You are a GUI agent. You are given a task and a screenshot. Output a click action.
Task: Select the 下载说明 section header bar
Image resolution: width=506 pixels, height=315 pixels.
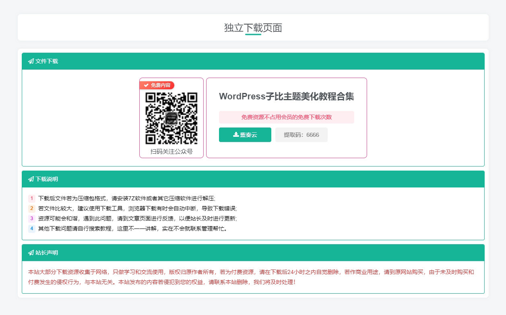tap(253, 179)
